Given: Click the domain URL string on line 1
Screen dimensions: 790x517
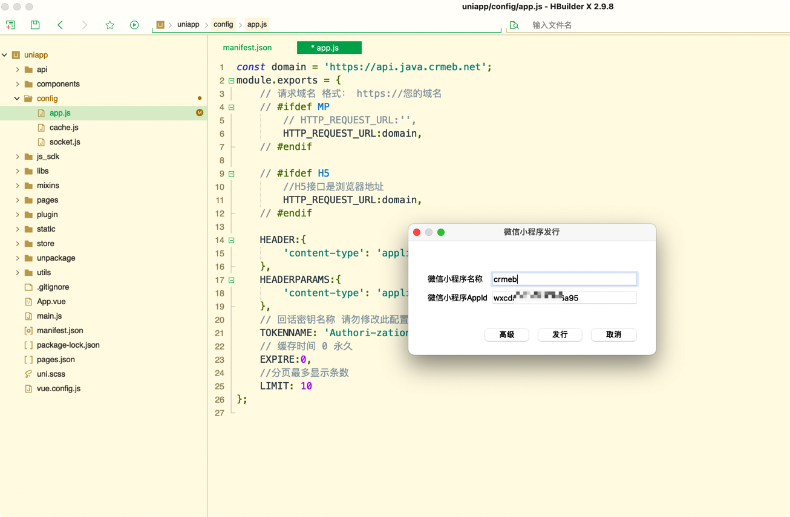Looking at the screenshot, I should (x=405, y=67).
